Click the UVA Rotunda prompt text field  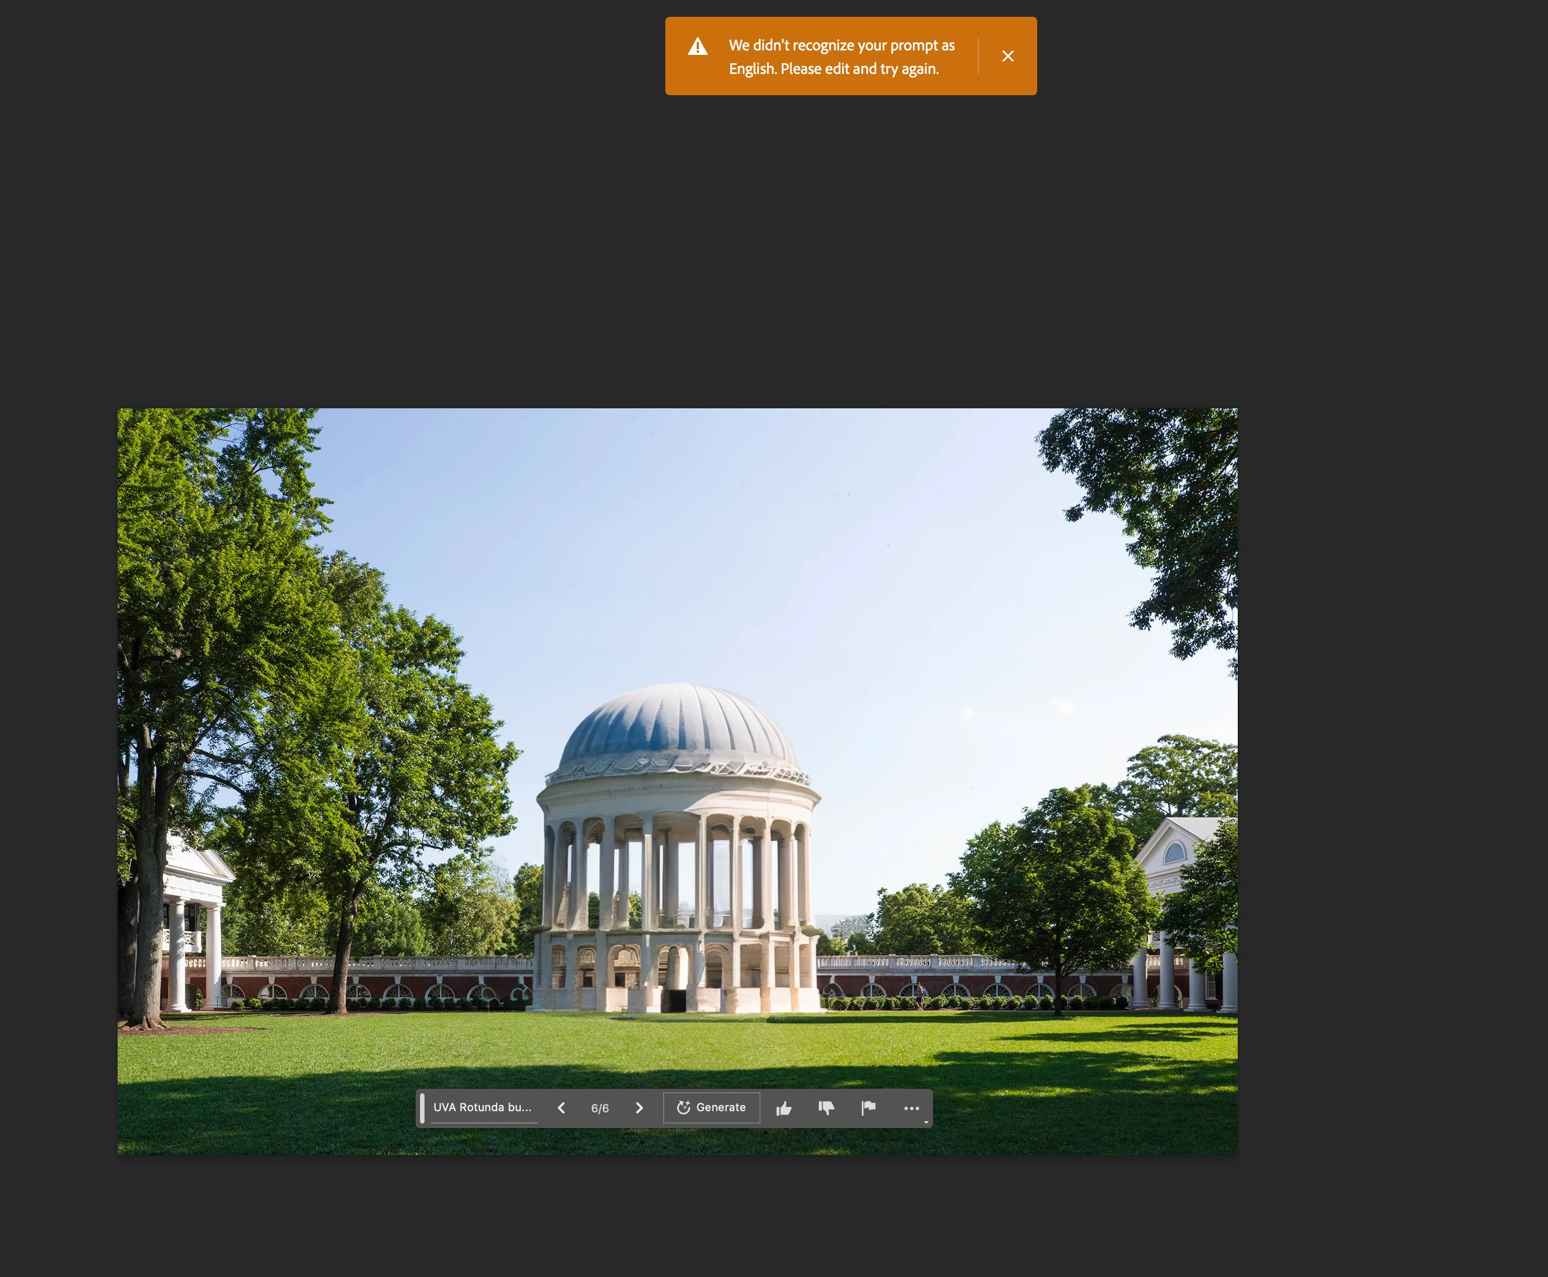point(482,1108)
